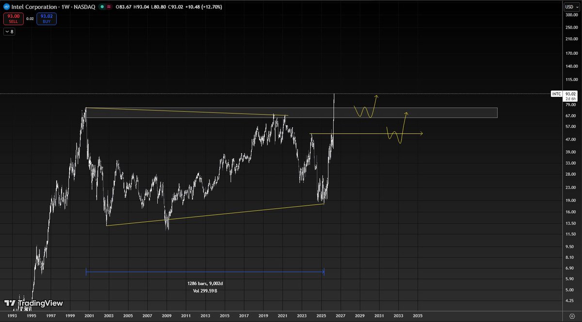
Task: Click the 2001 label on time axis
Action: click(x=89, y=315)
